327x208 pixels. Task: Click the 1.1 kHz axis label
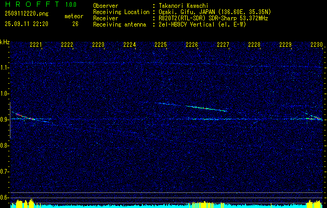(x=5, y=68)
